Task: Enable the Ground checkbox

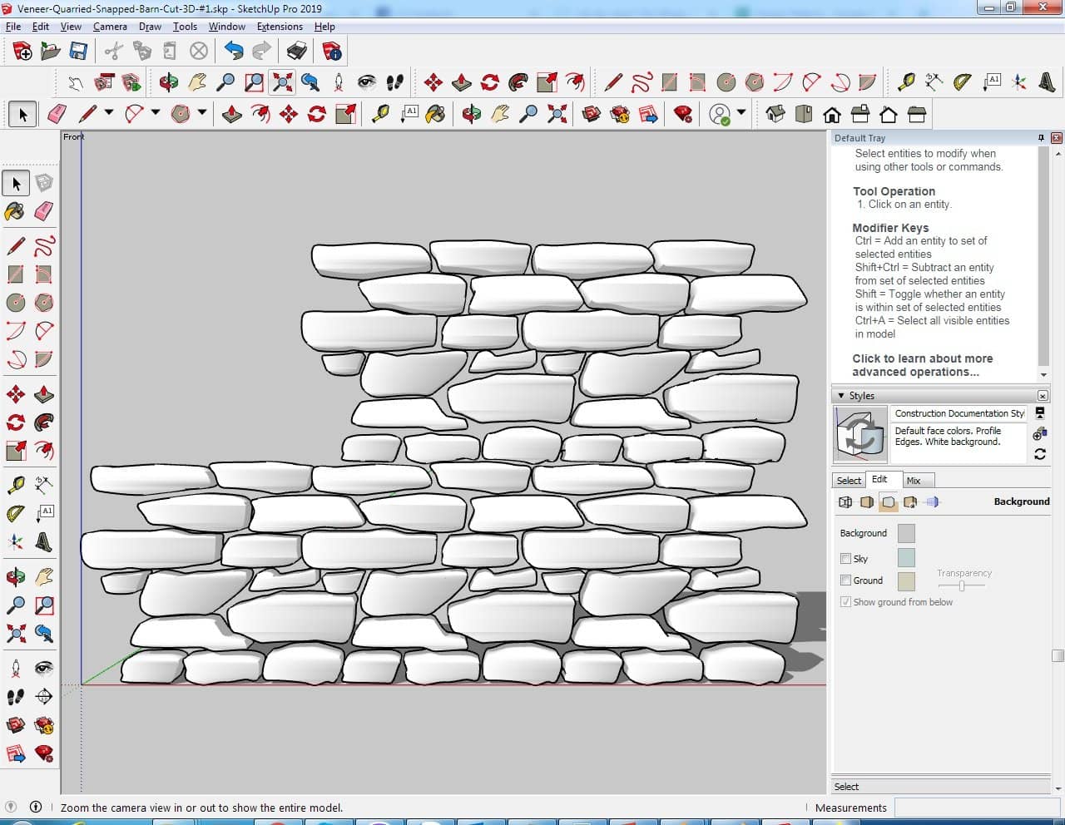Action: click(845, 580)
